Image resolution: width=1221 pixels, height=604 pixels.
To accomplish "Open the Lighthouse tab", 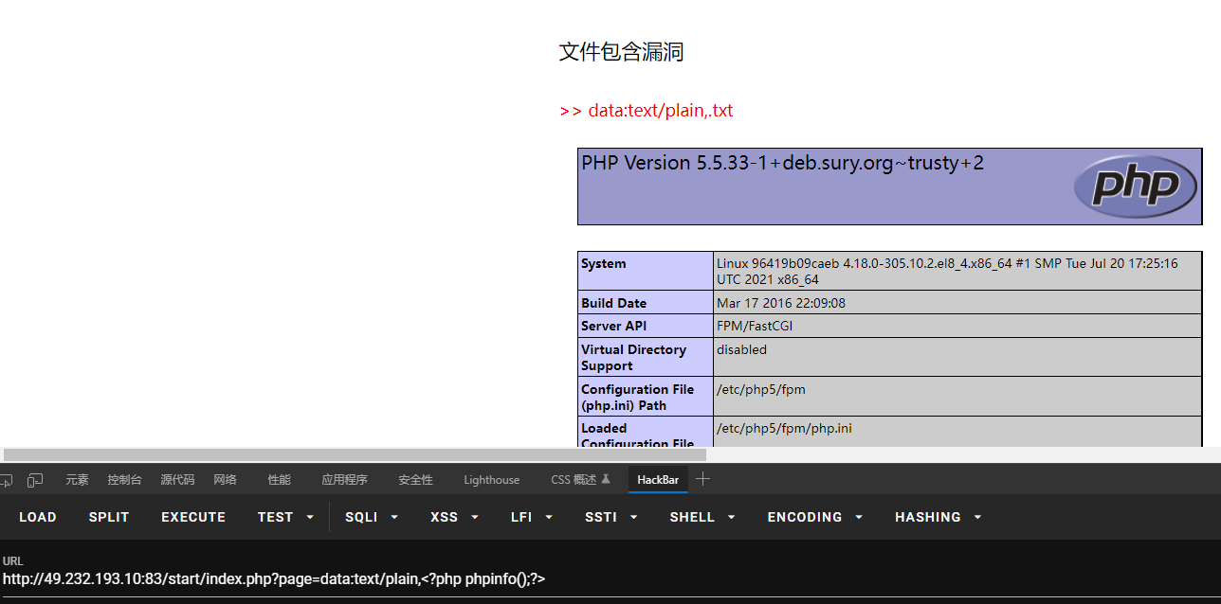I will click(x=491, y=480).
